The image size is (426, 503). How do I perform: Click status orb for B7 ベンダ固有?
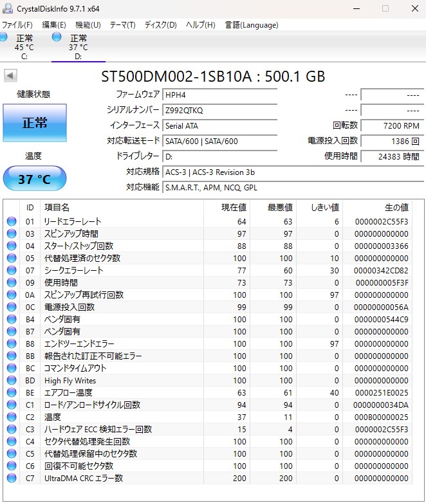click(12, 331)
